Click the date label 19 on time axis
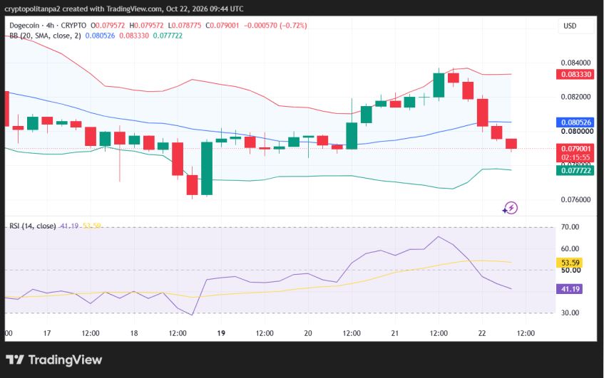Viewport: 604px width, 378px height. coord(221,333)
